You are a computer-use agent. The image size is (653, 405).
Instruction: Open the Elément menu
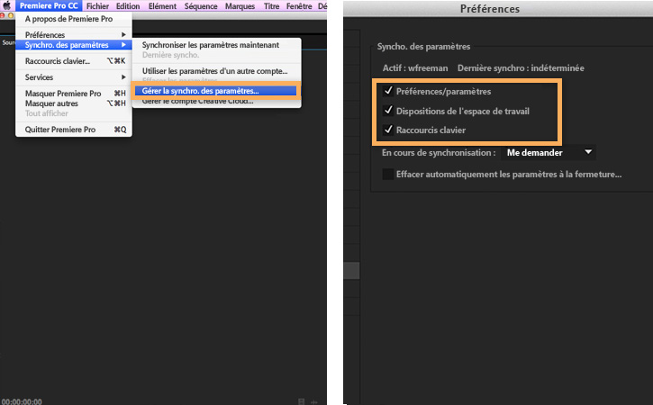point(162,6)
